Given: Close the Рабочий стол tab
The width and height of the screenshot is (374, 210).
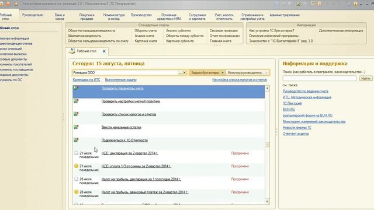Looking at the screenshot, I should pos(104,51).
